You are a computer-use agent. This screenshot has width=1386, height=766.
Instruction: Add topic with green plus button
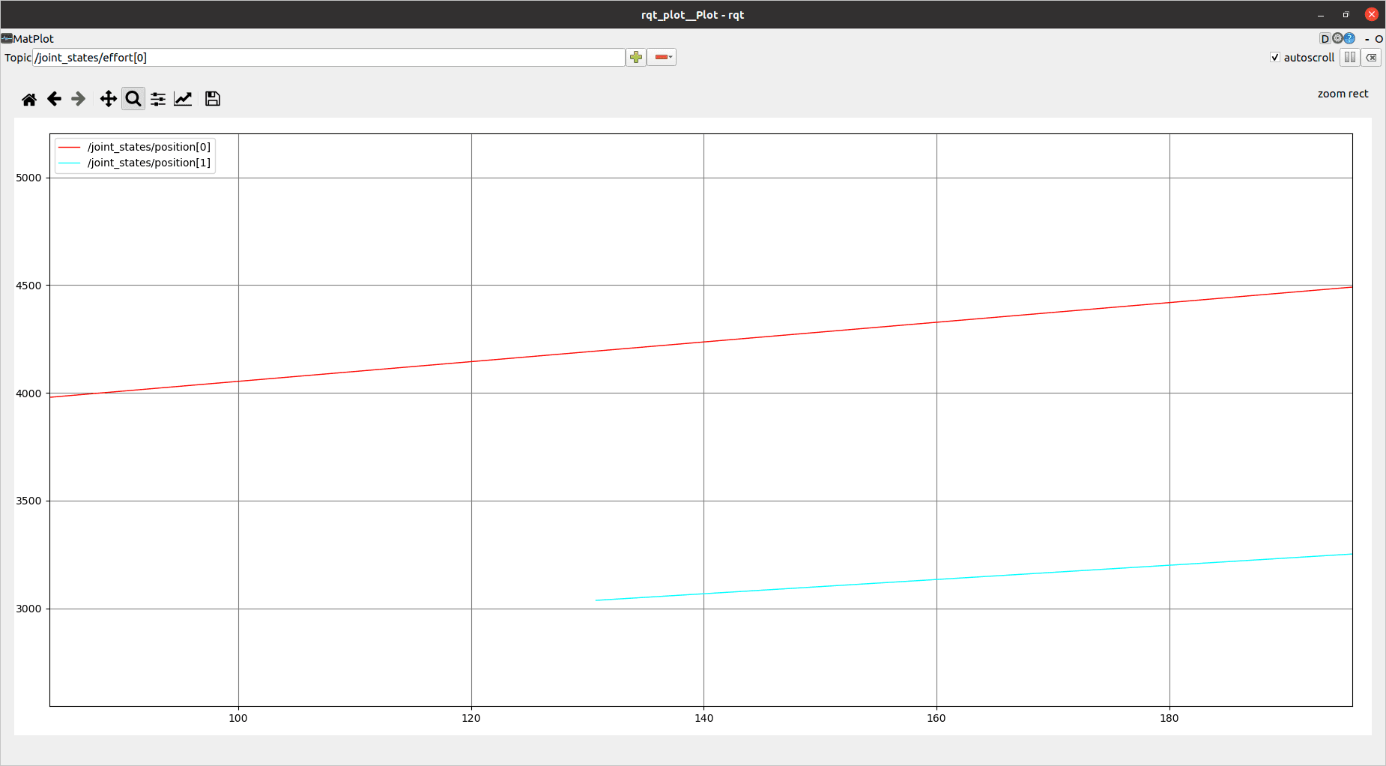coord(636,58)
